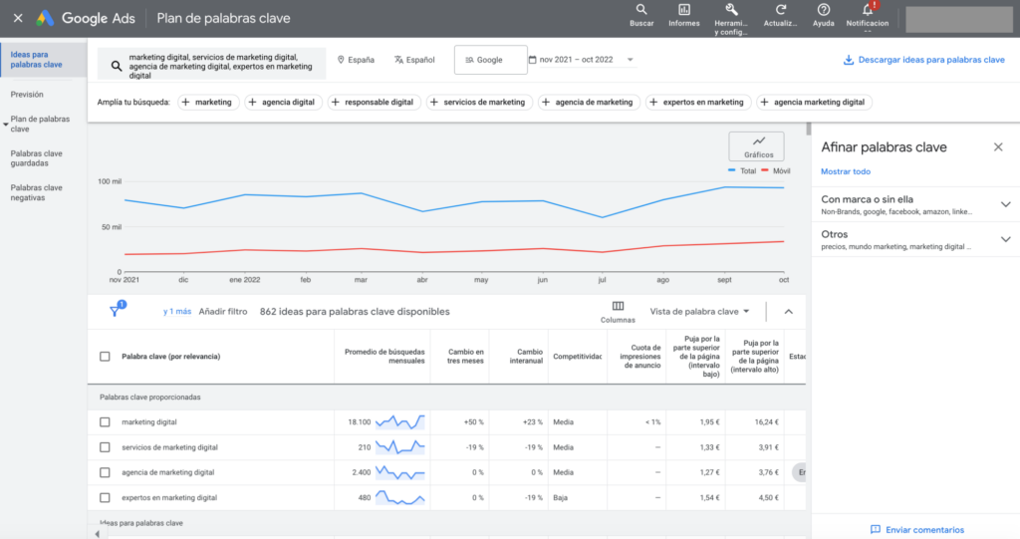This screenshot has height=539, width=1020.
Task: Click the Actualizar refresh icon
Action: coord(780,16)
